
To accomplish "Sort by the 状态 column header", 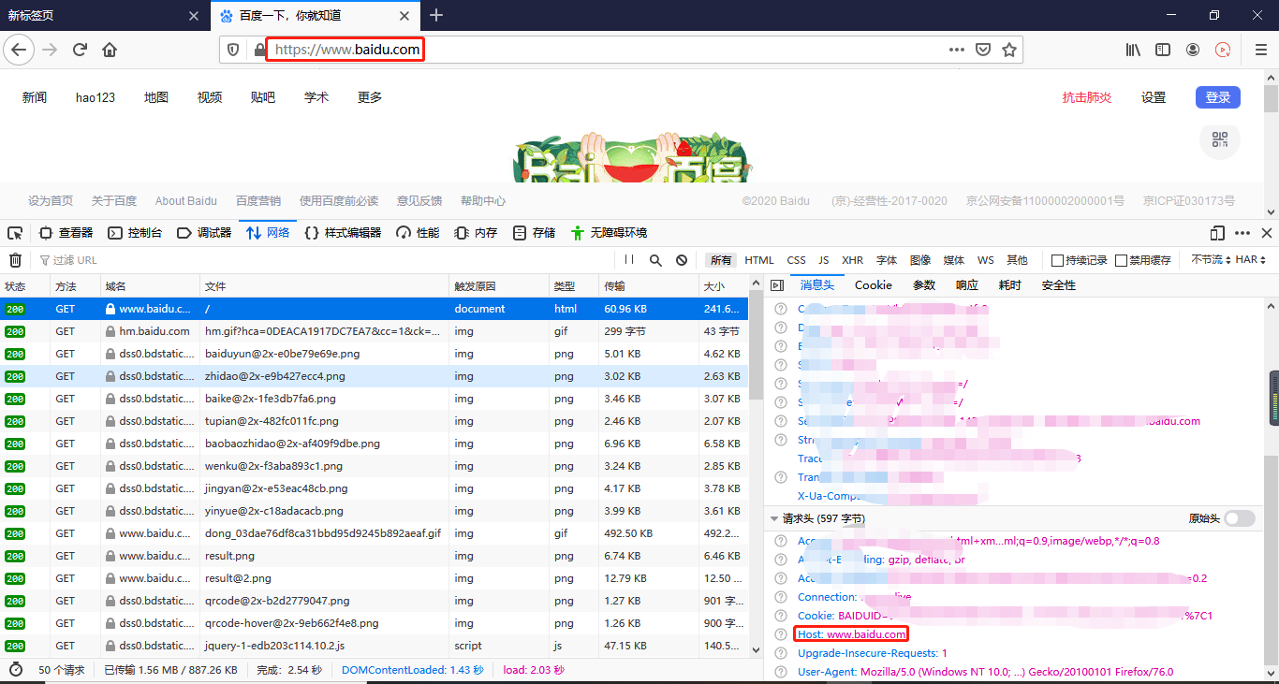I will tap(24, 286).
